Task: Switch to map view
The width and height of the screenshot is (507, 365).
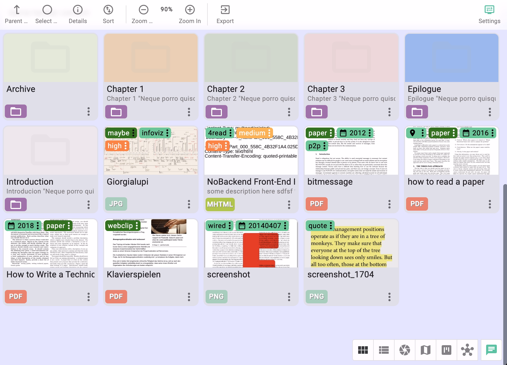Action: pyautogui.click(x=425, y=350)
